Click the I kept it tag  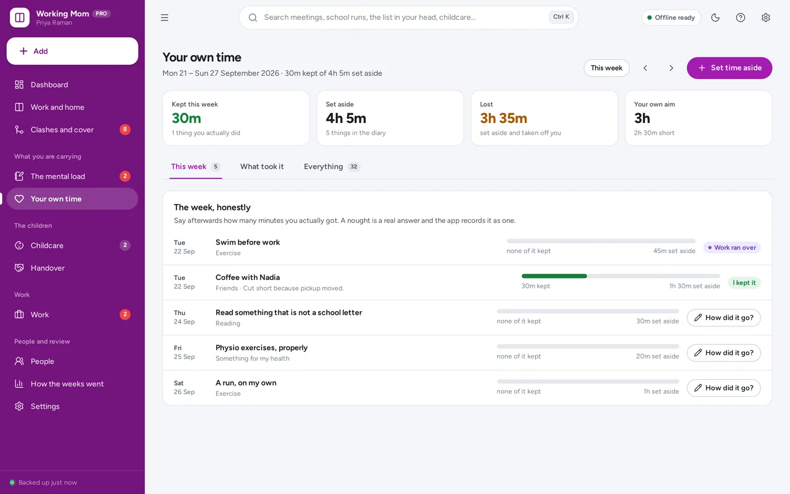744,283
